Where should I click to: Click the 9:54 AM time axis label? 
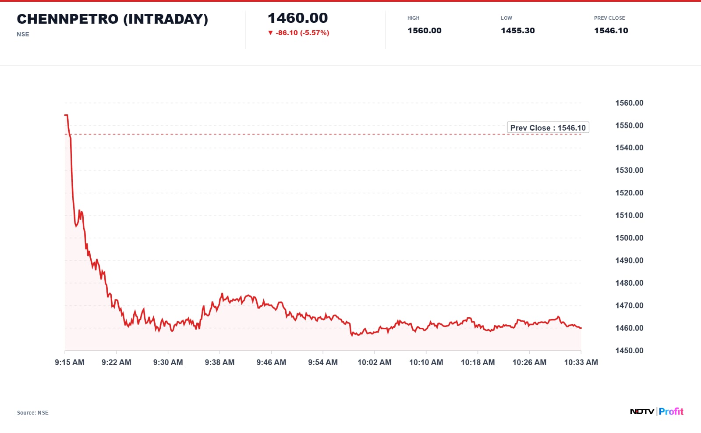click(323, 362)
